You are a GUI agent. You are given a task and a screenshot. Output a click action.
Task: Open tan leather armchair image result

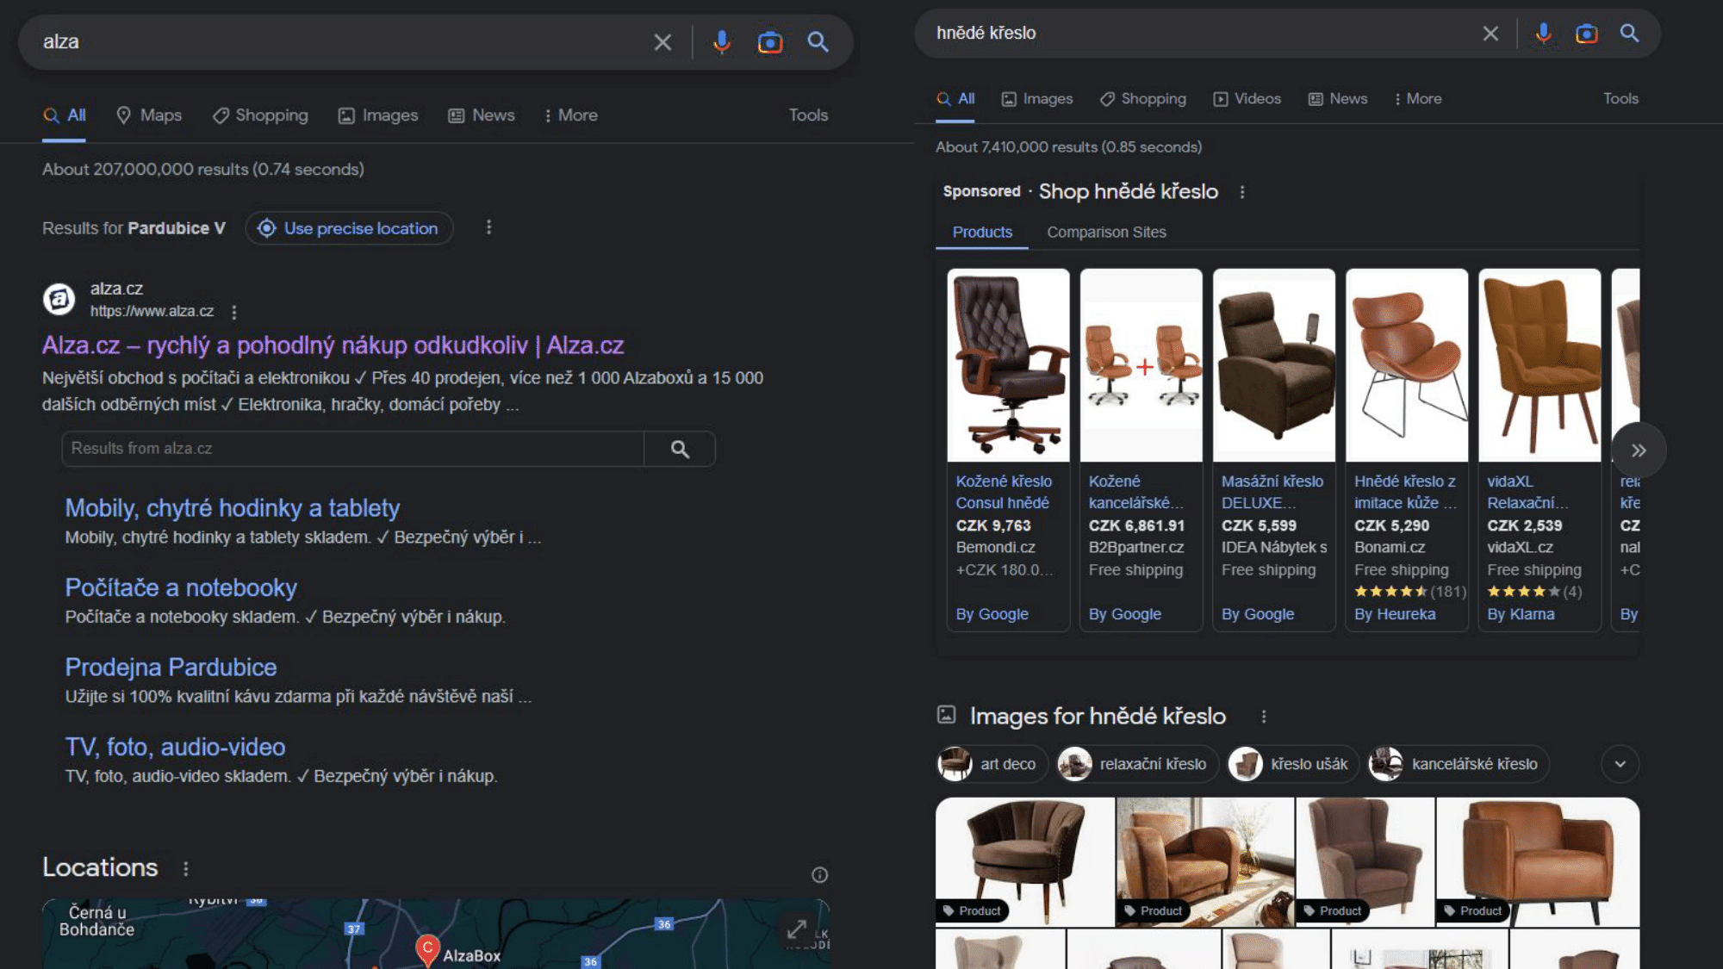coord(1538,861)
